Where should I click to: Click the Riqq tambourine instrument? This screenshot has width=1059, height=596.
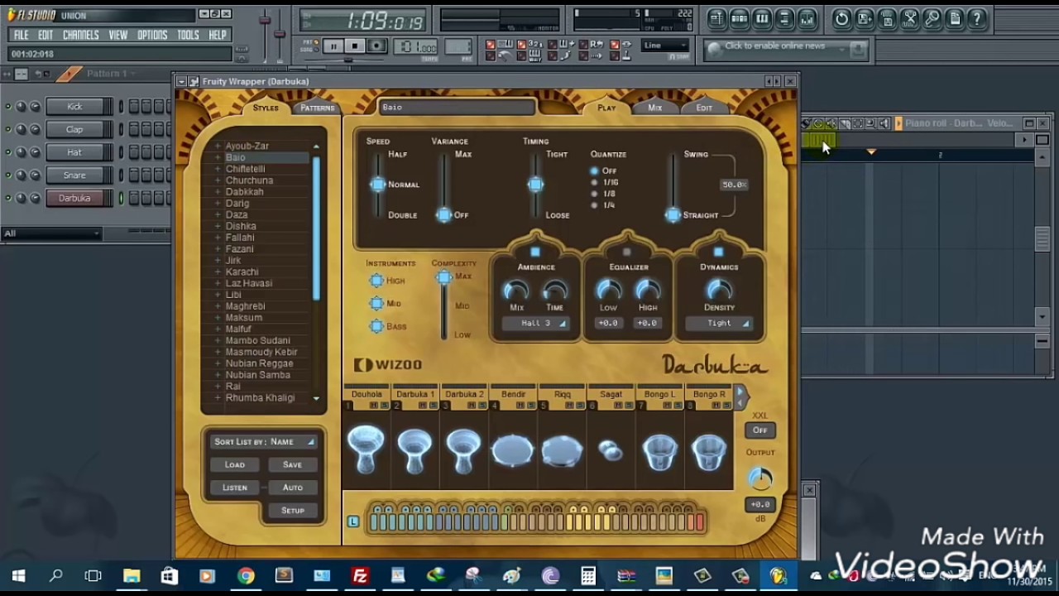(562, 451)
